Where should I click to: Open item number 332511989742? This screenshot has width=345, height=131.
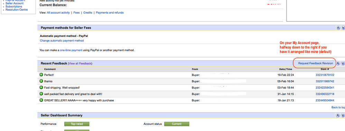click(x=325, y=81)
